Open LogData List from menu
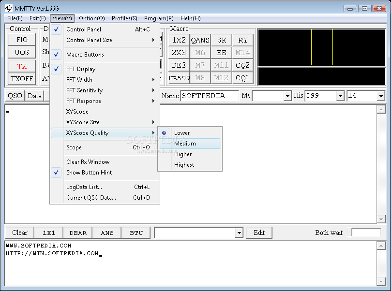 point(105,187)
